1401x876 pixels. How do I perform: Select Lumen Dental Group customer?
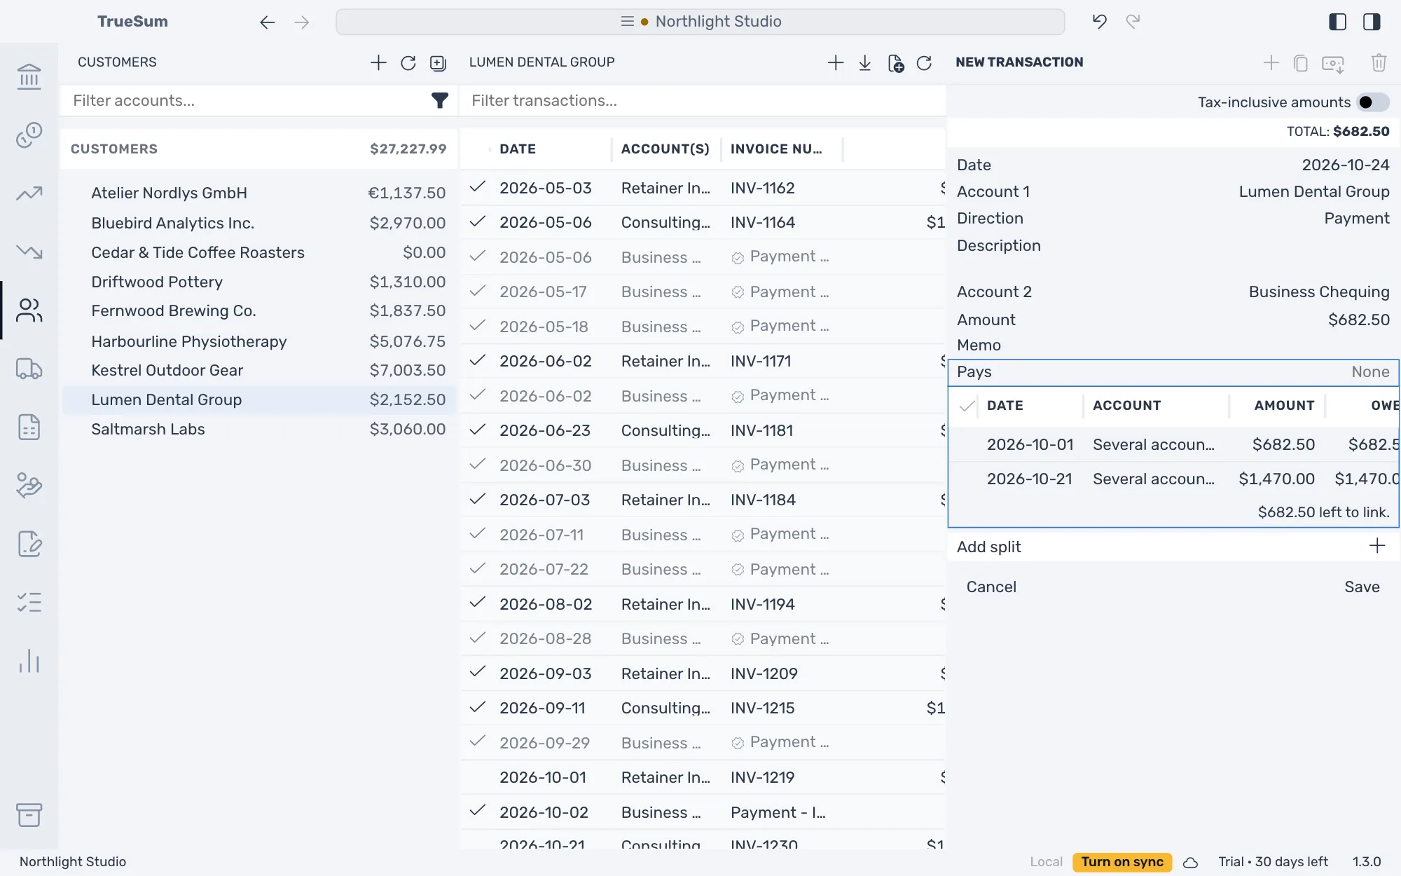pos(259,400)
